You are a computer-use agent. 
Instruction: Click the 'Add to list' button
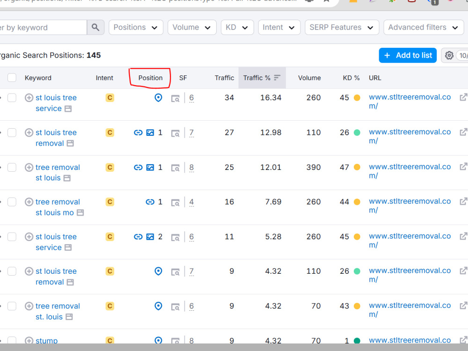pyautogui.click(x=408, y=56)
